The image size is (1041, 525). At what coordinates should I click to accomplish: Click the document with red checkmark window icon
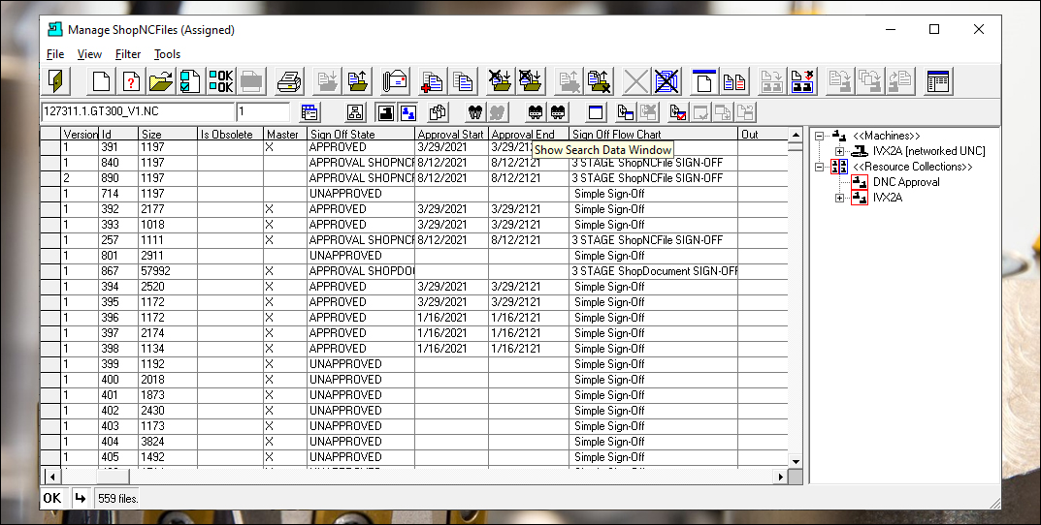click(x=678, y=112)
